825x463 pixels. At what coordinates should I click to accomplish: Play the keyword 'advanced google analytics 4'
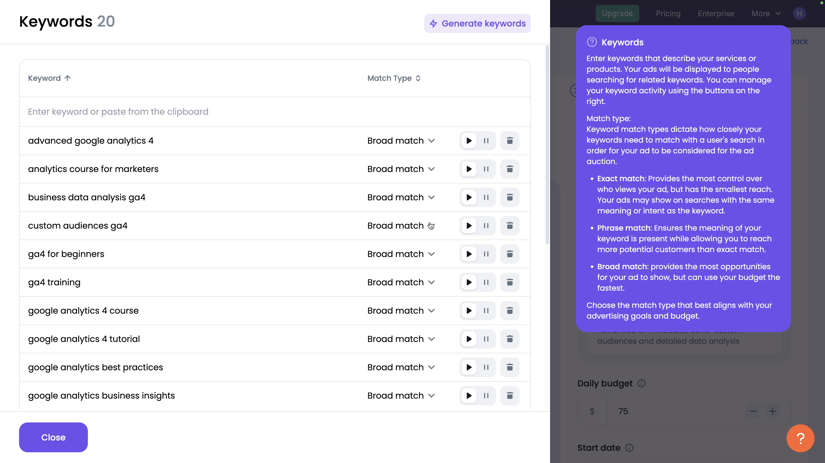(x=469, y=140)
